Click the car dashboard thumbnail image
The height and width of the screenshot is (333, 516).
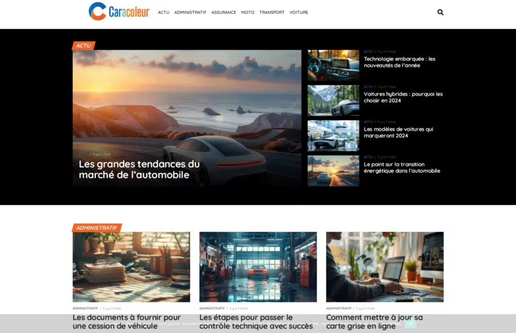pyautogui.click(x=333, y=65)
